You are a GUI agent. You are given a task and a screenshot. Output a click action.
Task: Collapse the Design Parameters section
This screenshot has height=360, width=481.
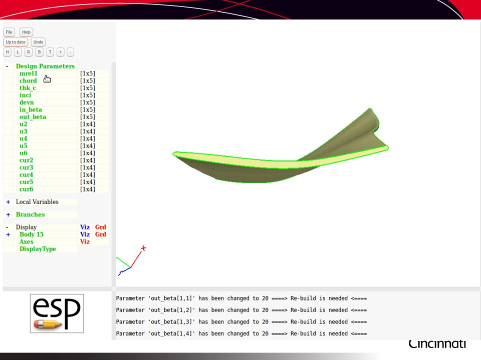click(x=7, y=66)
